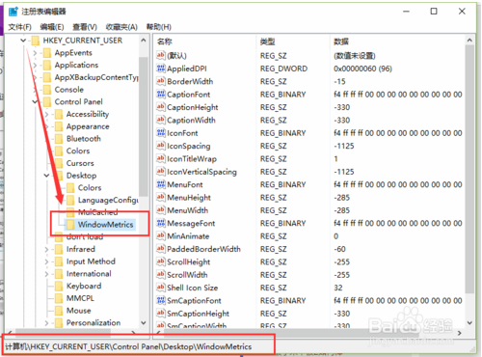482x357 pixels.
Task: Click the 0x00000060 (96) data cell
Action: point(362,69)
